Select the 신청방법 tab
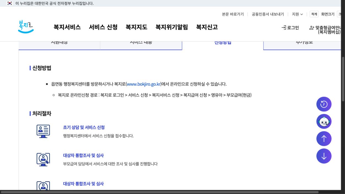 pos(223,45)
